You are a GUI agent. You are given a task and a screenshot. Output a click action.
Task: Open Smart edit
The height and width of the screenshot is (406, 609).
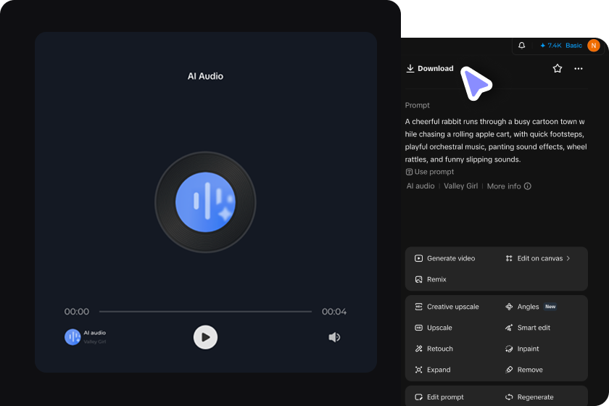(x=528, y=328)
